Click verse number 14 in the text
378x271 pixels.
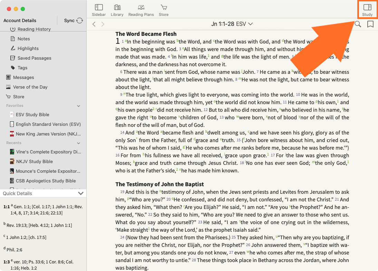122,133
